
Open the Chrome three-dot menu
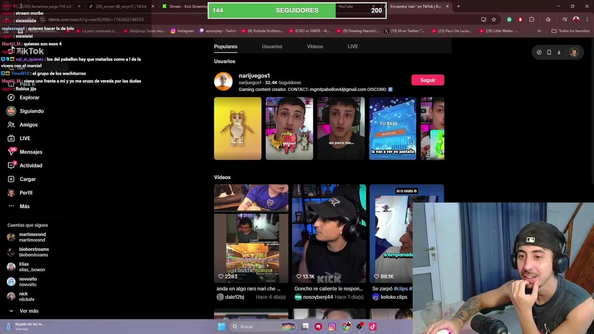587,19
